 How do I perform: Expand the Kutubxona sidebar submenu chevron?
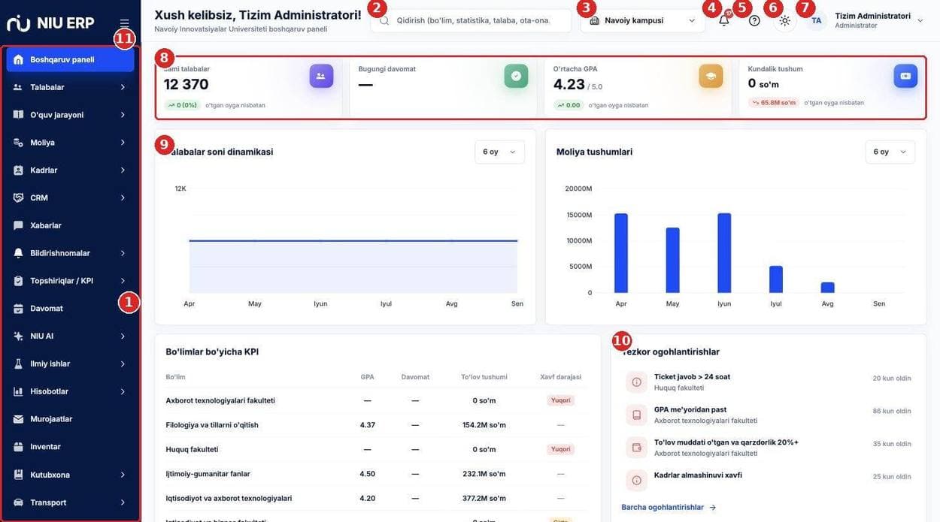[x=123, y=475]
